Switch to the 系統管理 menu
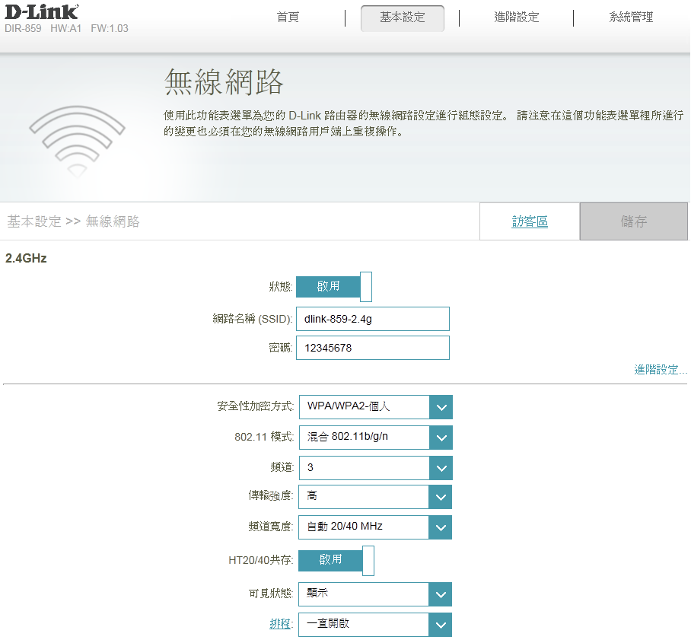Viewport: 691px width, 643px height. pos(631,18)
